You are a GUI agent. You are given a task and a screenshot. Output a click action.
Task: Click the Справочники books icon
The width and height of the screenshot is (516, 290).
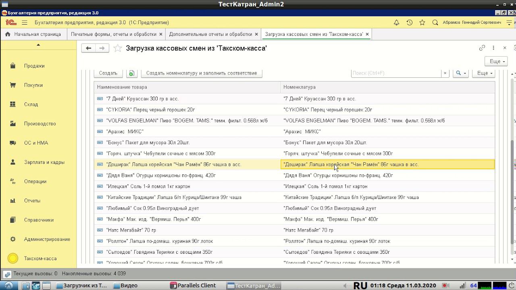pos(12,220)
